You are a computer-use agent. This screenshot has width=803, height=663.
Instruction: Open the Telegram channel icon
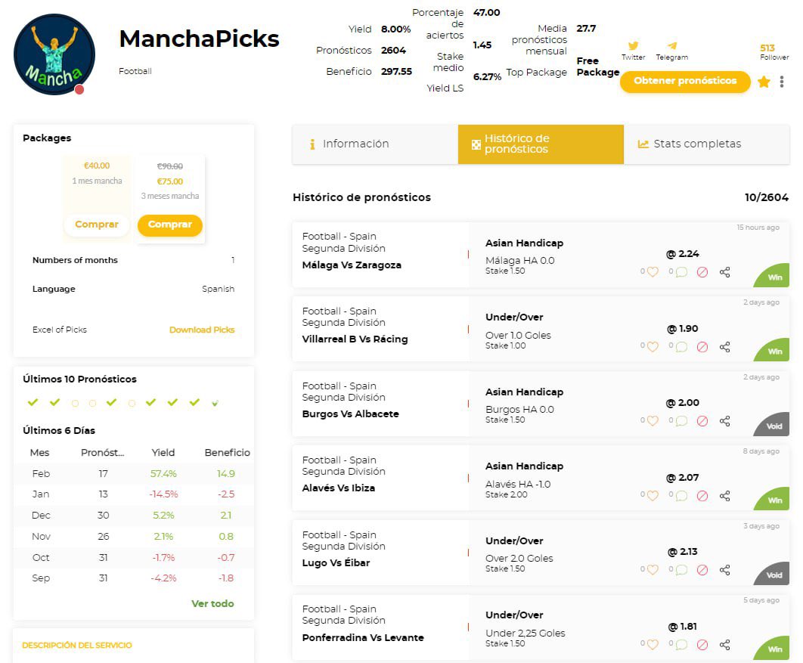coord(672,46)
